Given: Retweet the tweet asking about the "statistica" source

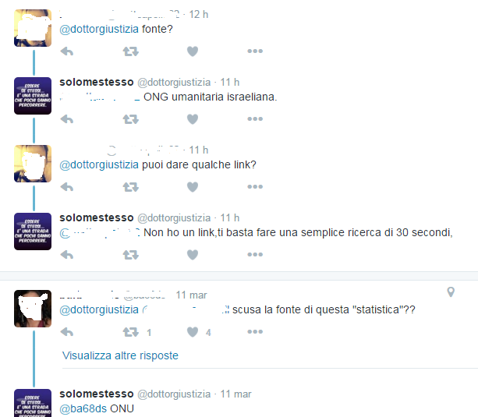Looking at the screenshot, I should click(x=131, y=331).
